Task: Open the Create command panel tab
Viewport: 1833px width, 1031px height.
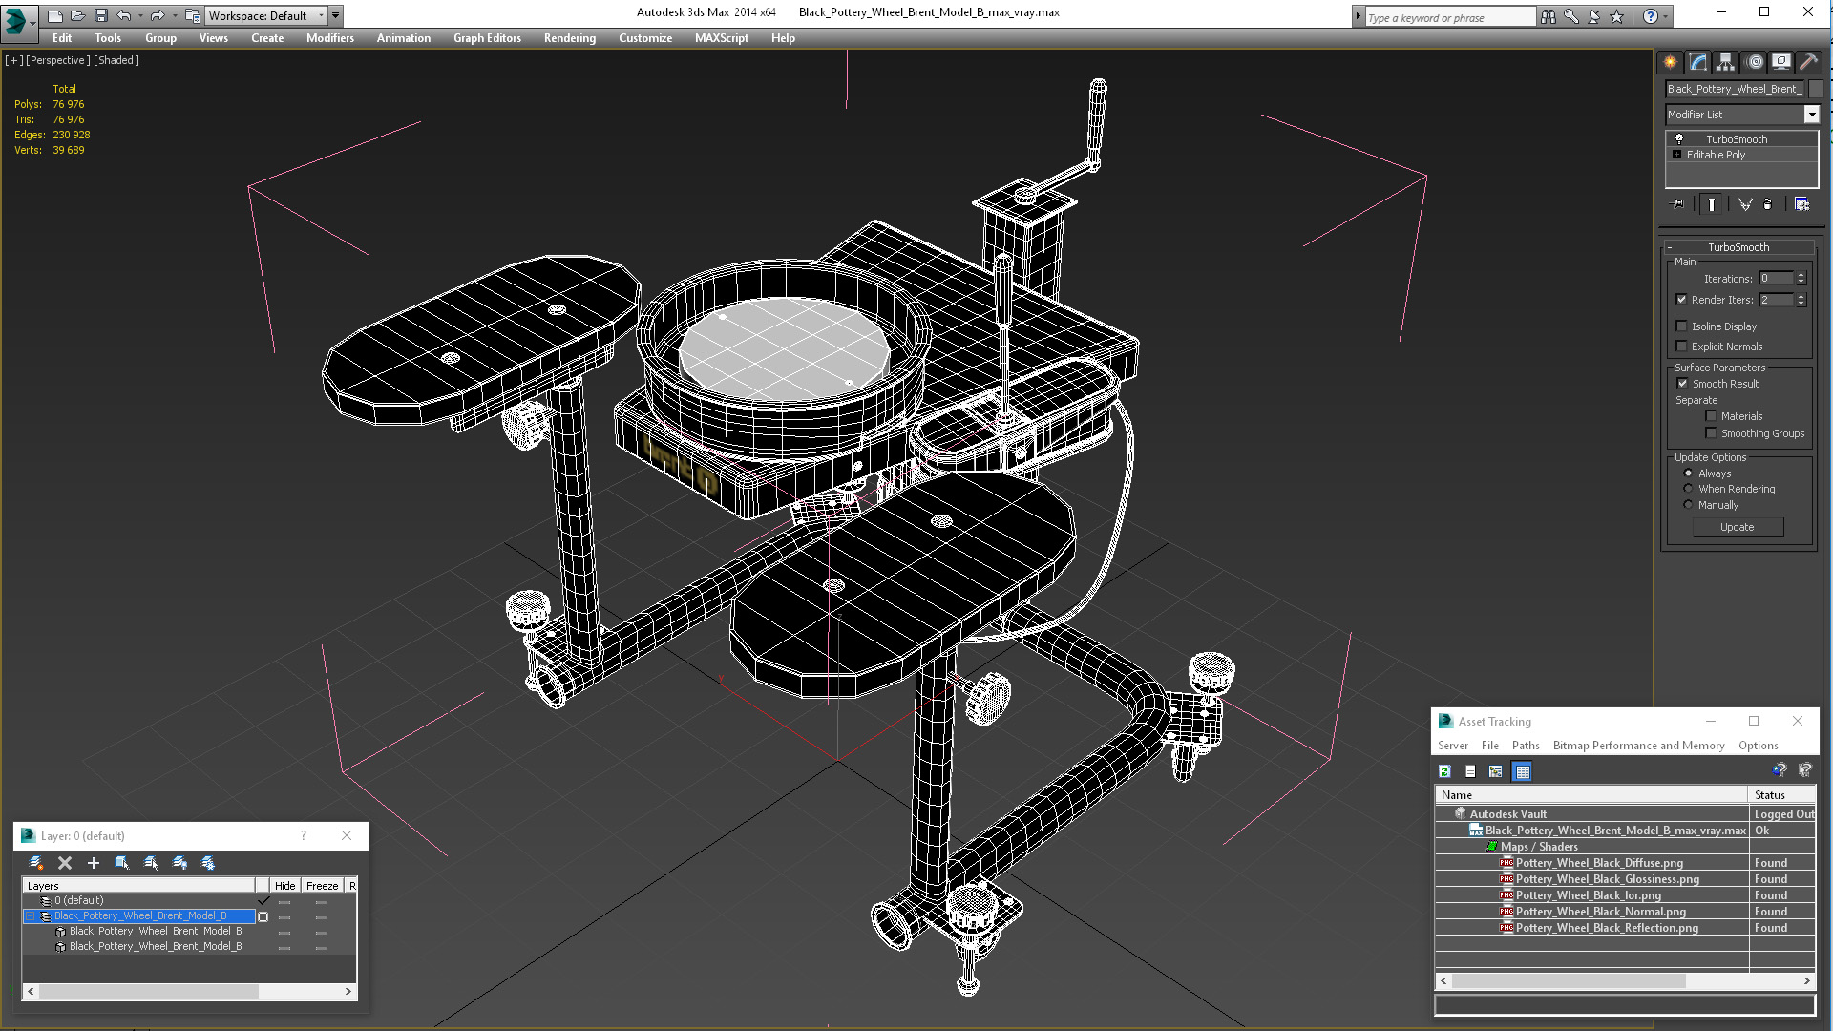Action: (x=1671, y=62)
